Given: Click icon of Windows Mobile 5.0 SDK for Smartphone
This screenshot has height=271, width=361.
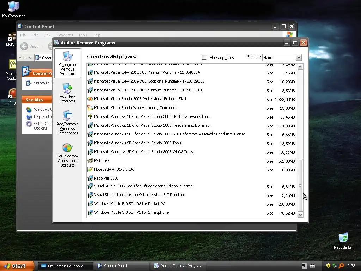Looking at the screenshot, I should pos(90,212).
